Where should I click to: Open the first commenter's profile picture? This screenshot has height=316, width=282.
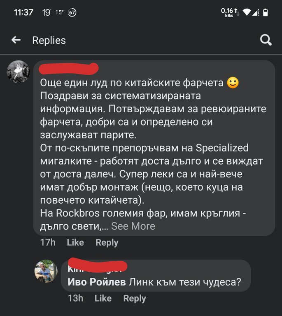pos(19,72)
